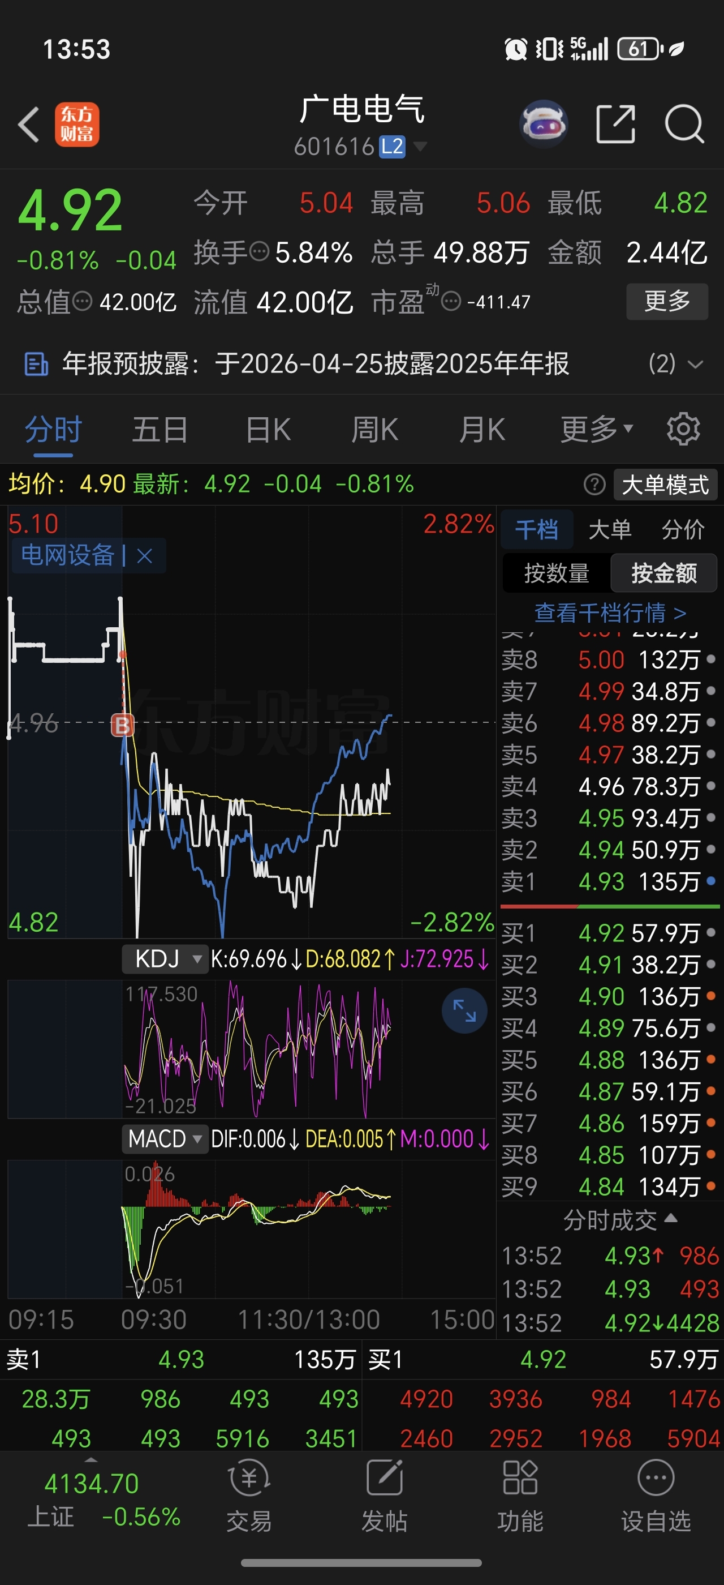Open the KDJ indicator dropdown
Screen dimensions: 724x1585
(166, 958)
